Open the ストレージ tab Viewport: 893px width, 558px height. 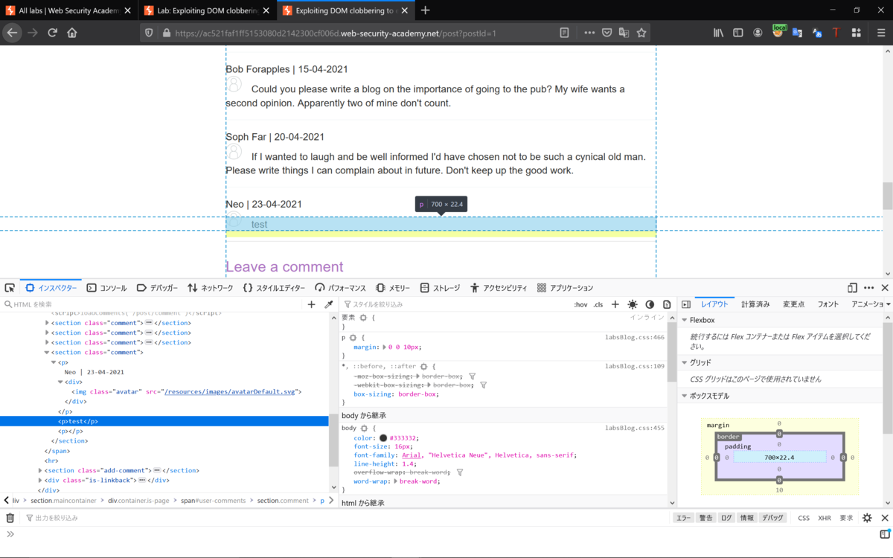(440, 288)
